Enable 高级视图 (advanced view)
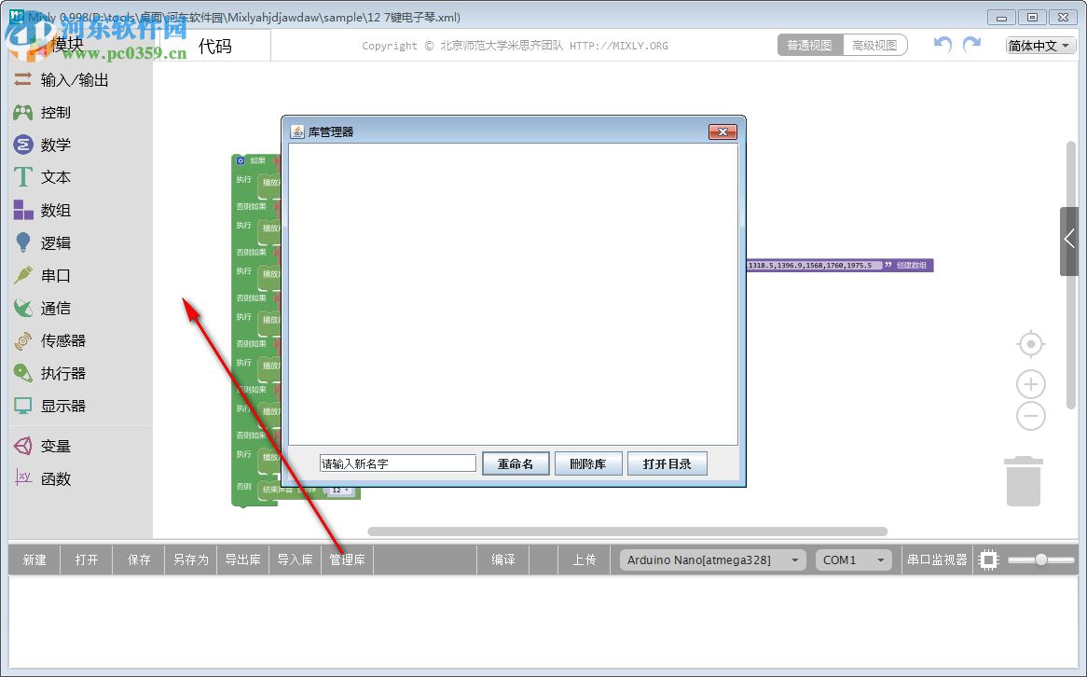The height and width of the screenshot is (677, 1087). click(x=874, y=44)
